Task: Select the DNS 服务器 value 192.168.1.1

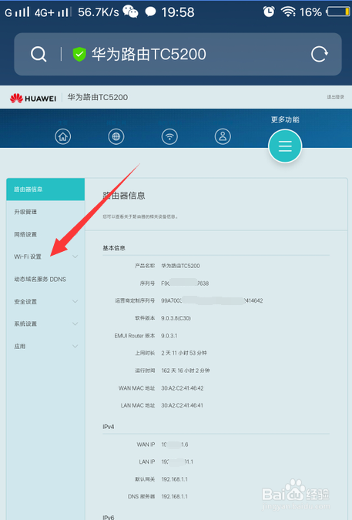Action: pos(174,497)
